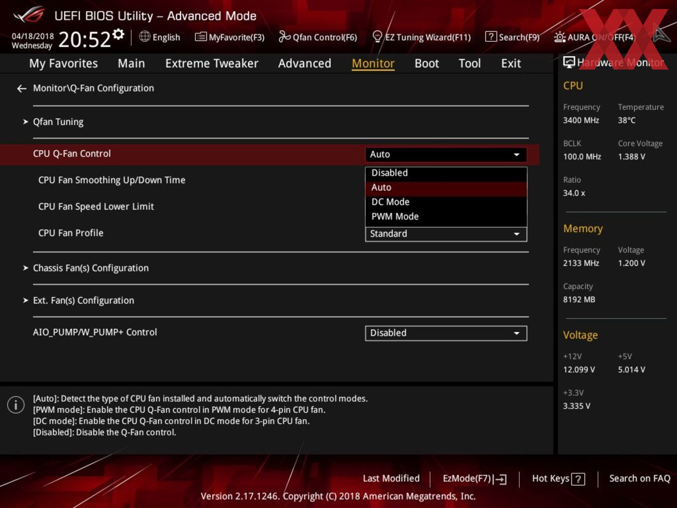Select the CPU Fan Speed Lower Limit row
677x508 pixels.
[x=96, y=206]
